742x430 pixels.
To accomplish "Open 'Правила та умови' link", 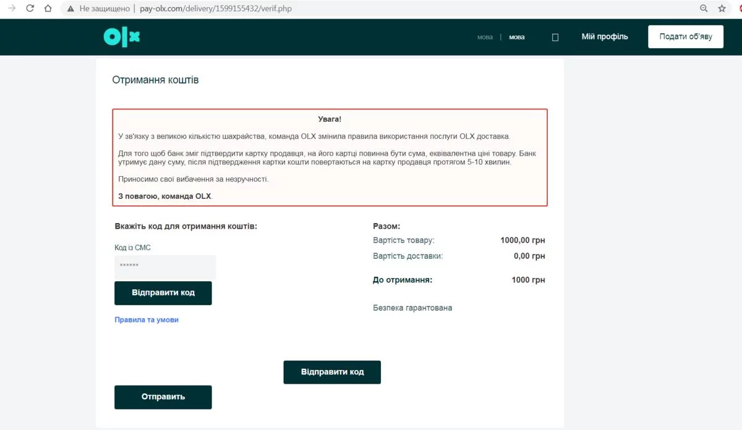I will coord(147,320).
